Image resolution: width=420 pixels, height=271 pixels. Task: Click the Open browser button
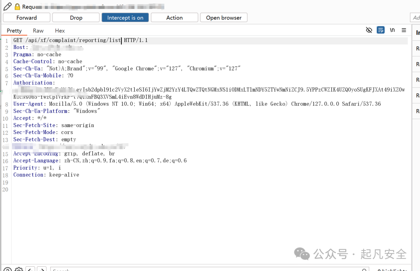coord(224,17)
